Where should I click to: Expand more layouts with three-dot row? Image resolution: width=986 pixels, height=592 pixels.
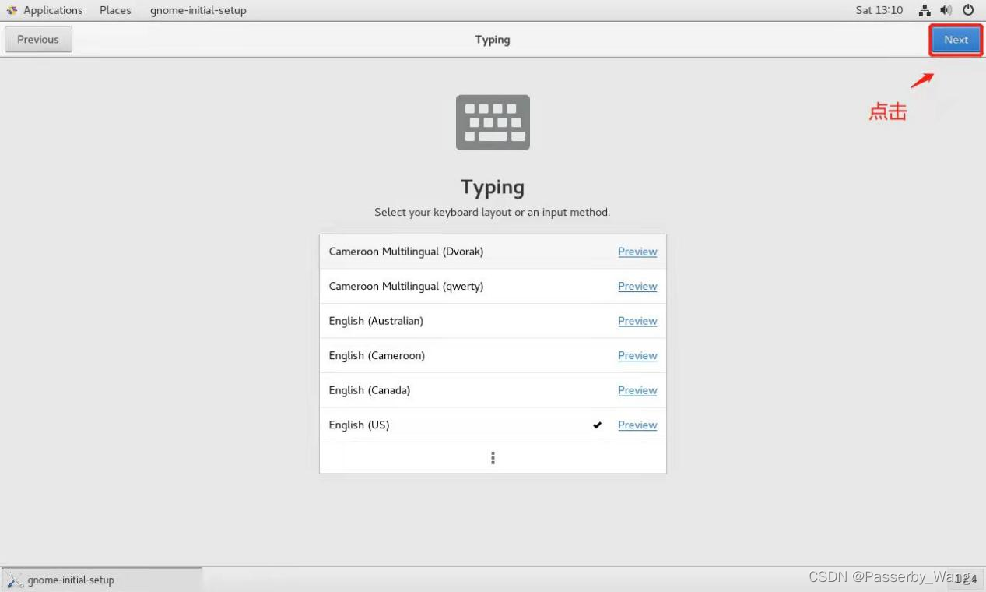point(493,458)
